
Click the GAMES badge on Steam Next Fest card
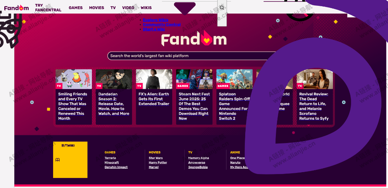point(183,86)
